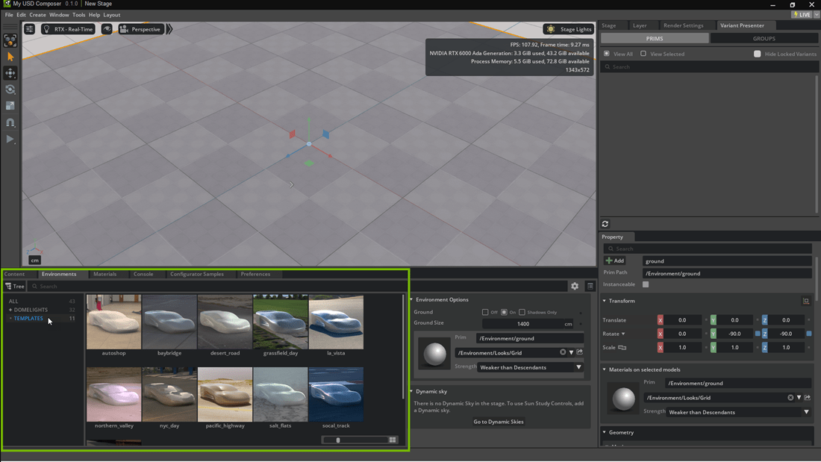The width and height of the screenshot is (821, 462).
Task: Collapse the Dynamic sky section
Action: coord(411,391)
